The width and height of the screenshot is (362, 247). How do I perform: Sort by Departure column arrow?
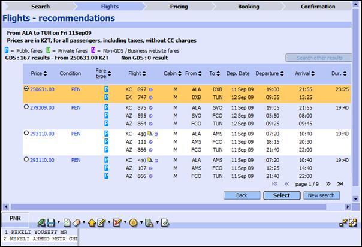(x=283, y=73)
